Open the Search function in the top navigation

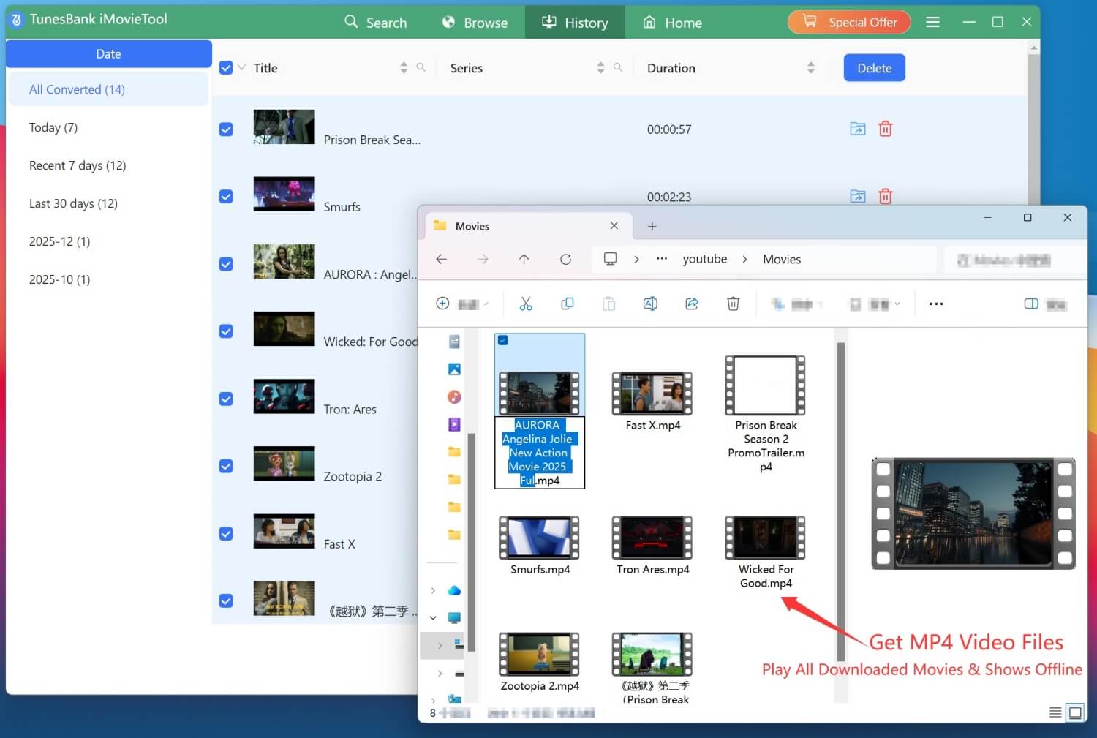pyautogui.click(x=376, y=22)
